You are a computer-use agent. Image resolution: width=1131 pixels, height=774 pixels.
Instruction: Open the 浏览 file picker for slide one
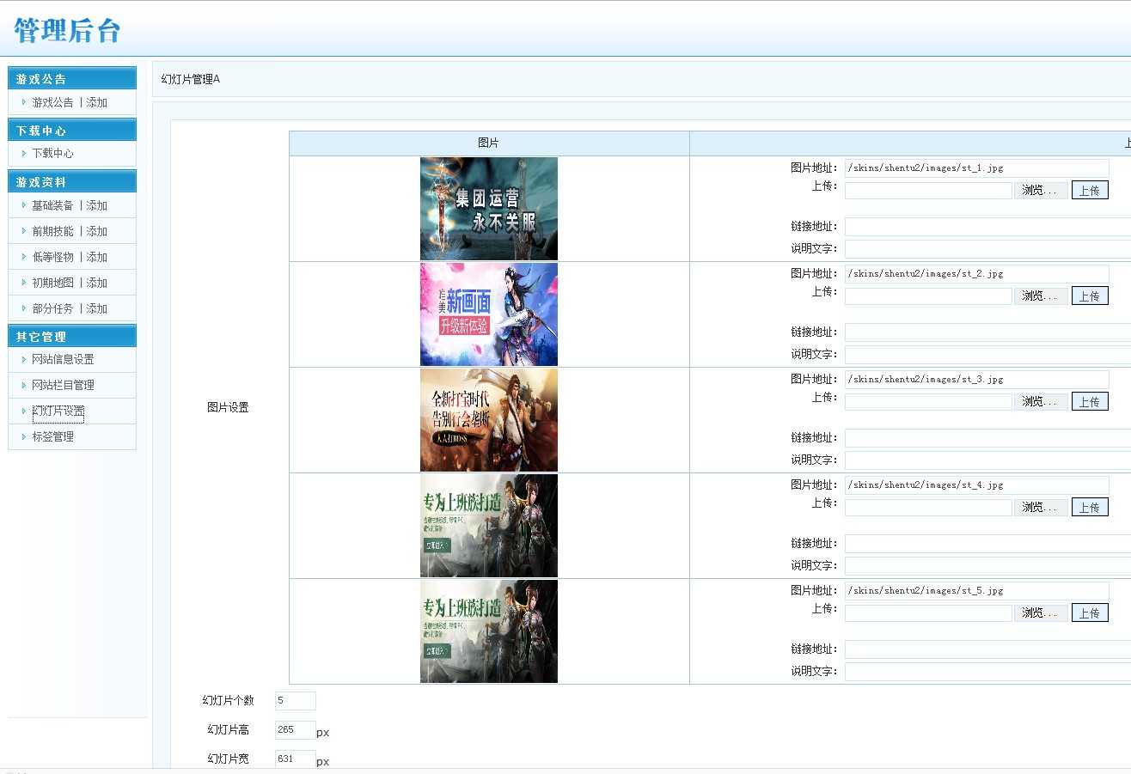[1041, 190]
